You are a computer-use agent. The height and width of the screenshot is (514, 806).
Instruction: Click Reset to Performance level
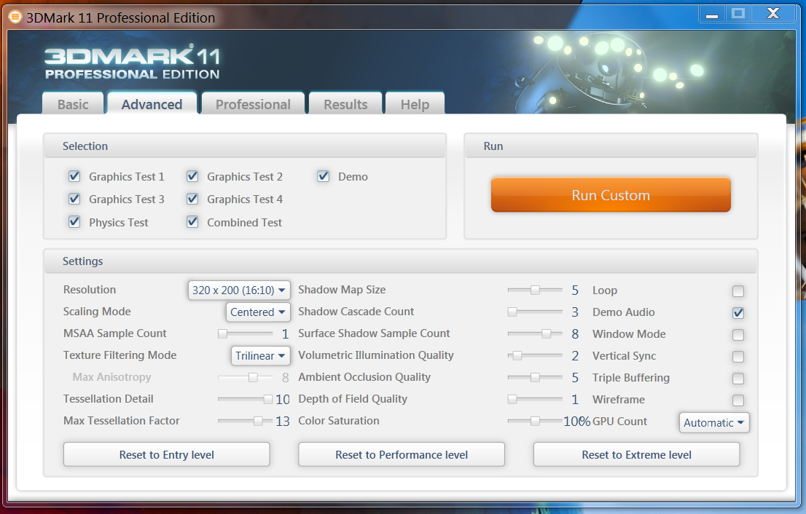pos(402,454)
